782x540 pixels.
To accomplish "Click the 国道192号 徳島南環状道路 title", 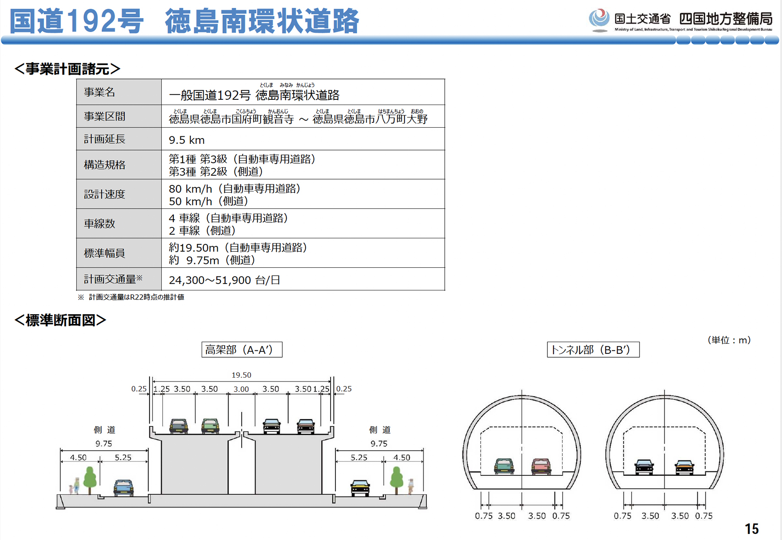I will pos(184,21).
